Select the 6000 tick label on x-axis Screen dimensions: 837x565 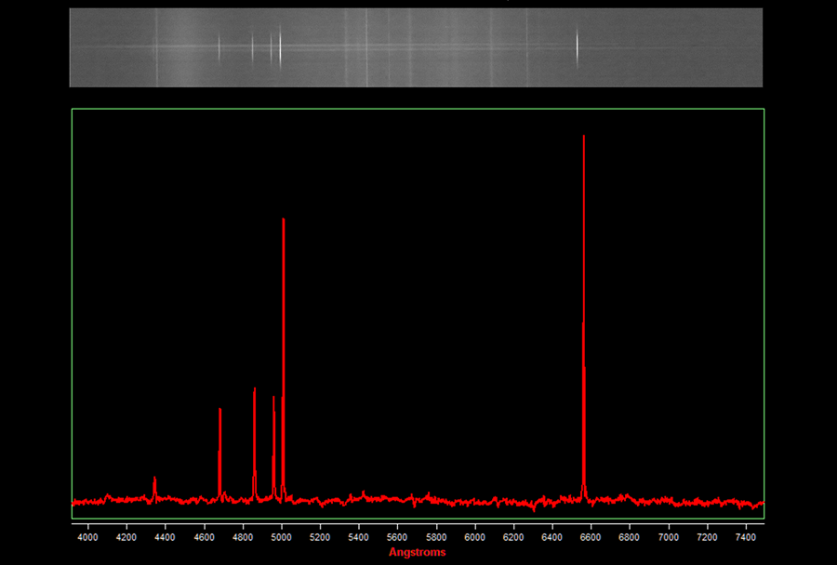[x=474, y=537]
